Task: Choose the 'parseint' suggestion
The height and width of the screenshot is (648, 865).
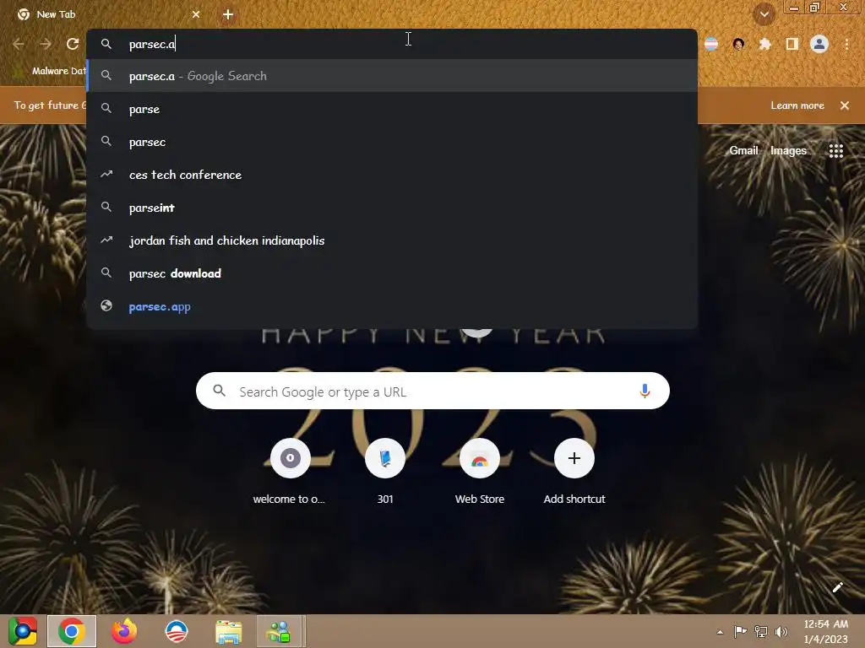Action: [392, 208]
